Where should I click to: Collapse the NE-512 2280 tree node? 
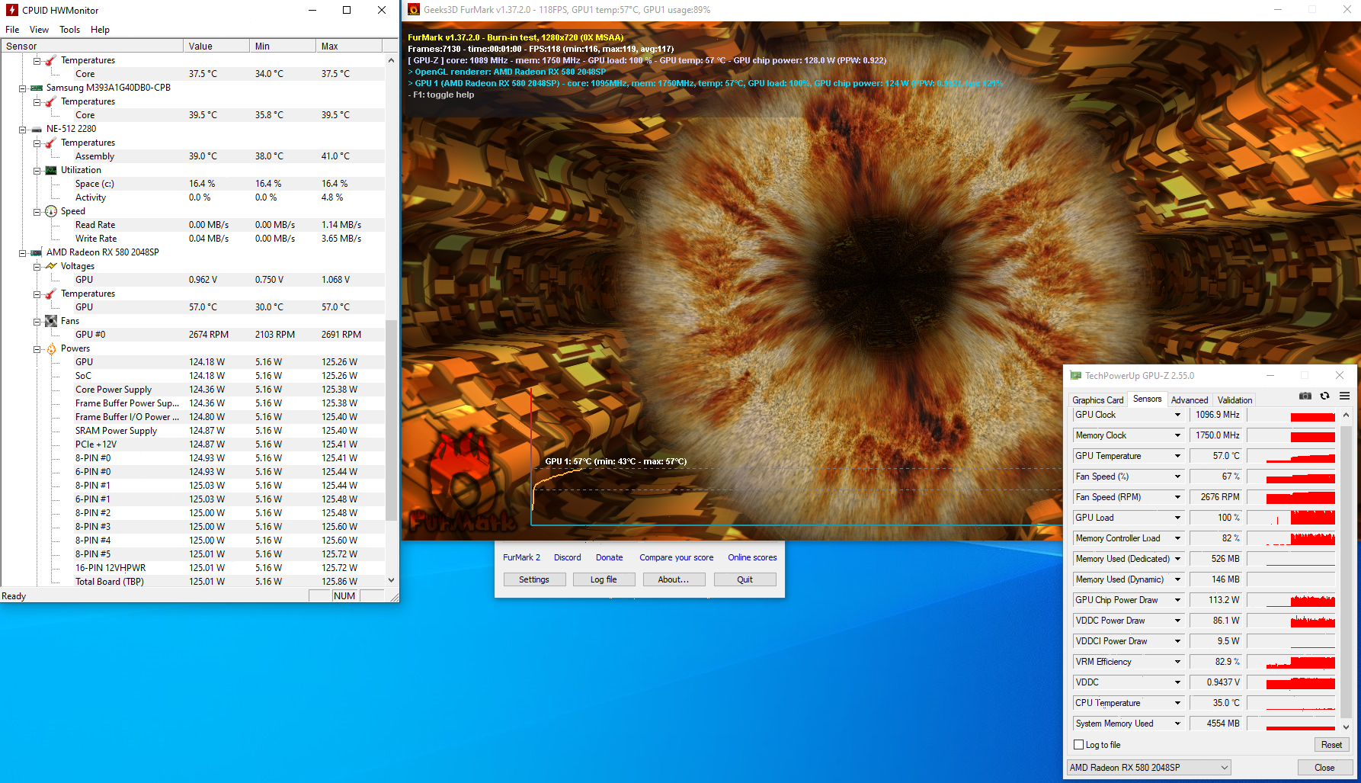23,129
